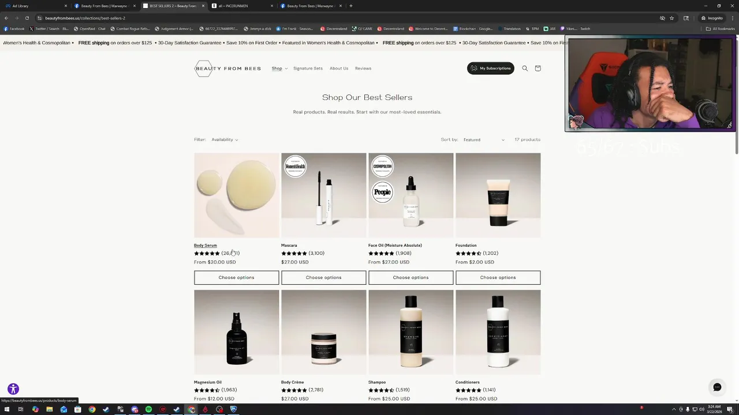Open the Sort by Featured dropdown
Image resolution: width=739 pixels, height=415 pixels.
[x=484, y=139]
